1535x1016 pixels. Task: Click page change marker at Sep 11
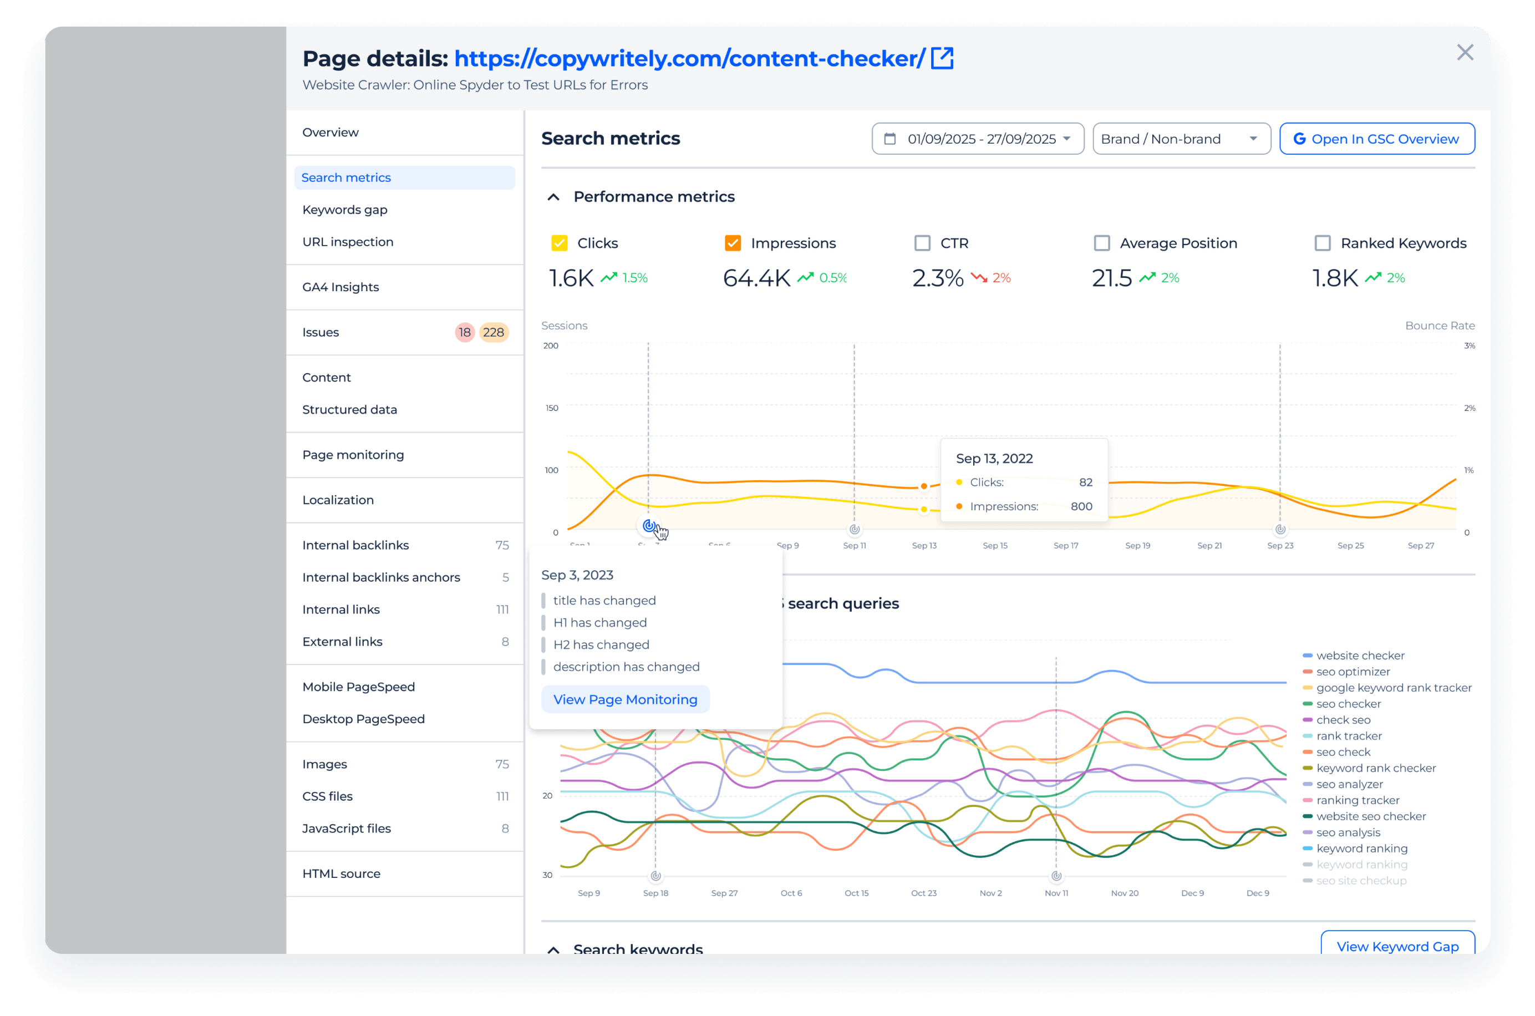pos(854,530)
